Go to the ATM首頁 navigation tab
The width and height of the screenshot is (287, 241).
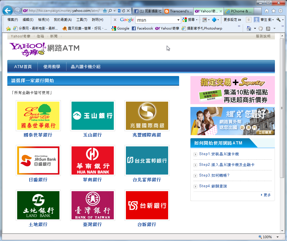coord(23,67)
